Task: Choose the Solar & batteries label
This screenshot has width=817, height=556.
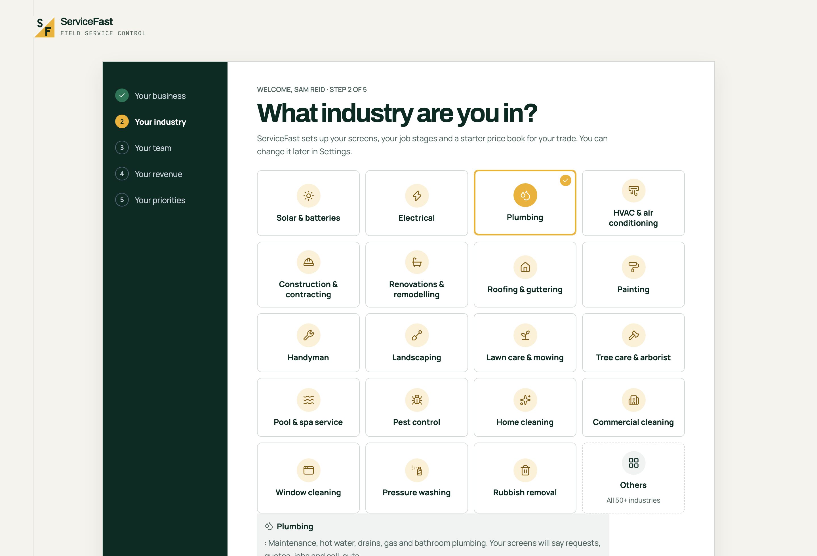Action: [x=308, y=218]
